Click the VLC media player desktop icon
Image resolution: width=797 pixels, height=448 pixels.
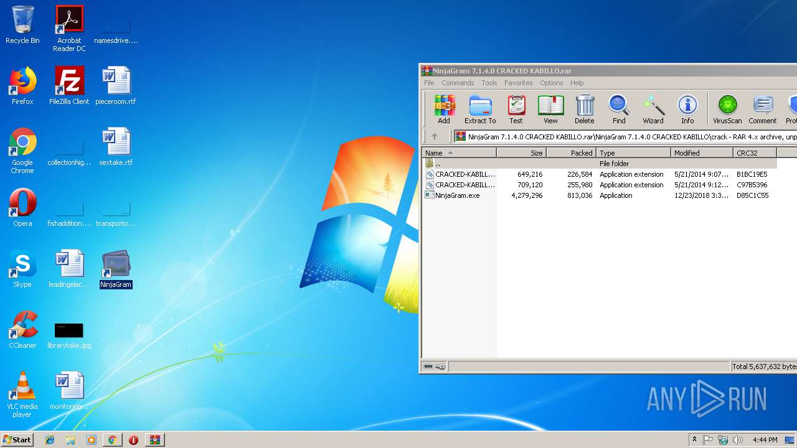click(x=22, y=394)
